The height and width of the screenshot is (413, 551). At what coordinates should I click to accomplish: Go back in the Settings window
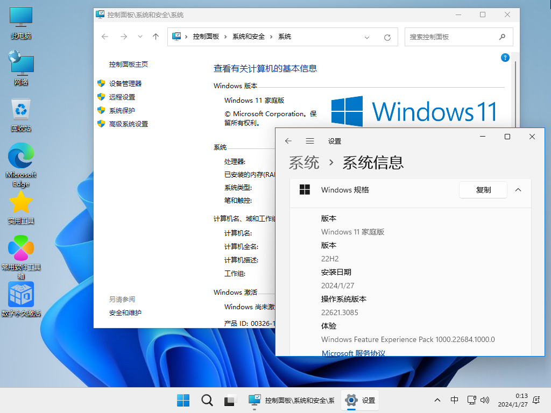[x=288, y=141]
